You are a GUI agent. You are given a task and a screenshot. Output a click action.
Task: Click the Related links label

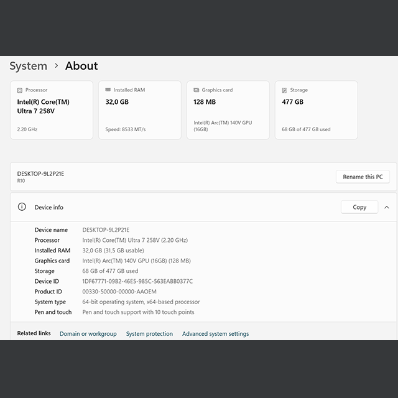point(34,333)
